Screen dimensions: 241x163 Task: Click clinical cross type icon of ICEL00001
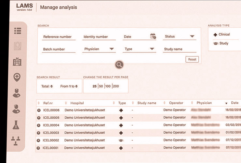121,148
